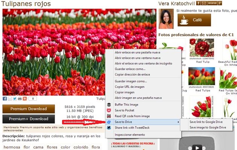The width and height of the screenshot is (237, 150).
Task: Open the author's www website icon
Action: click(x=212, y=3)
